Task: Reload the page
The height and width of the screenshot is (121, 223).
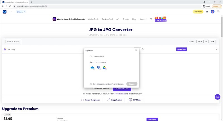Action: click(10, 6)
